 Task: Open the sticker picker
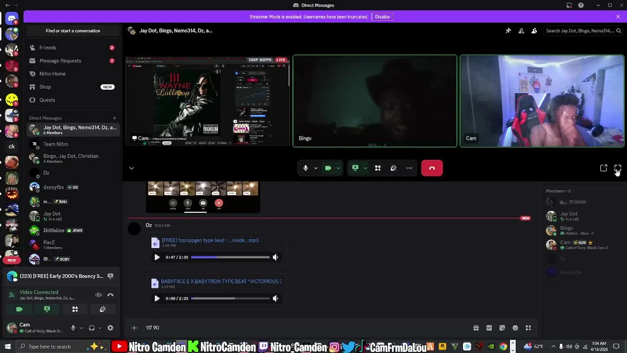502,328
